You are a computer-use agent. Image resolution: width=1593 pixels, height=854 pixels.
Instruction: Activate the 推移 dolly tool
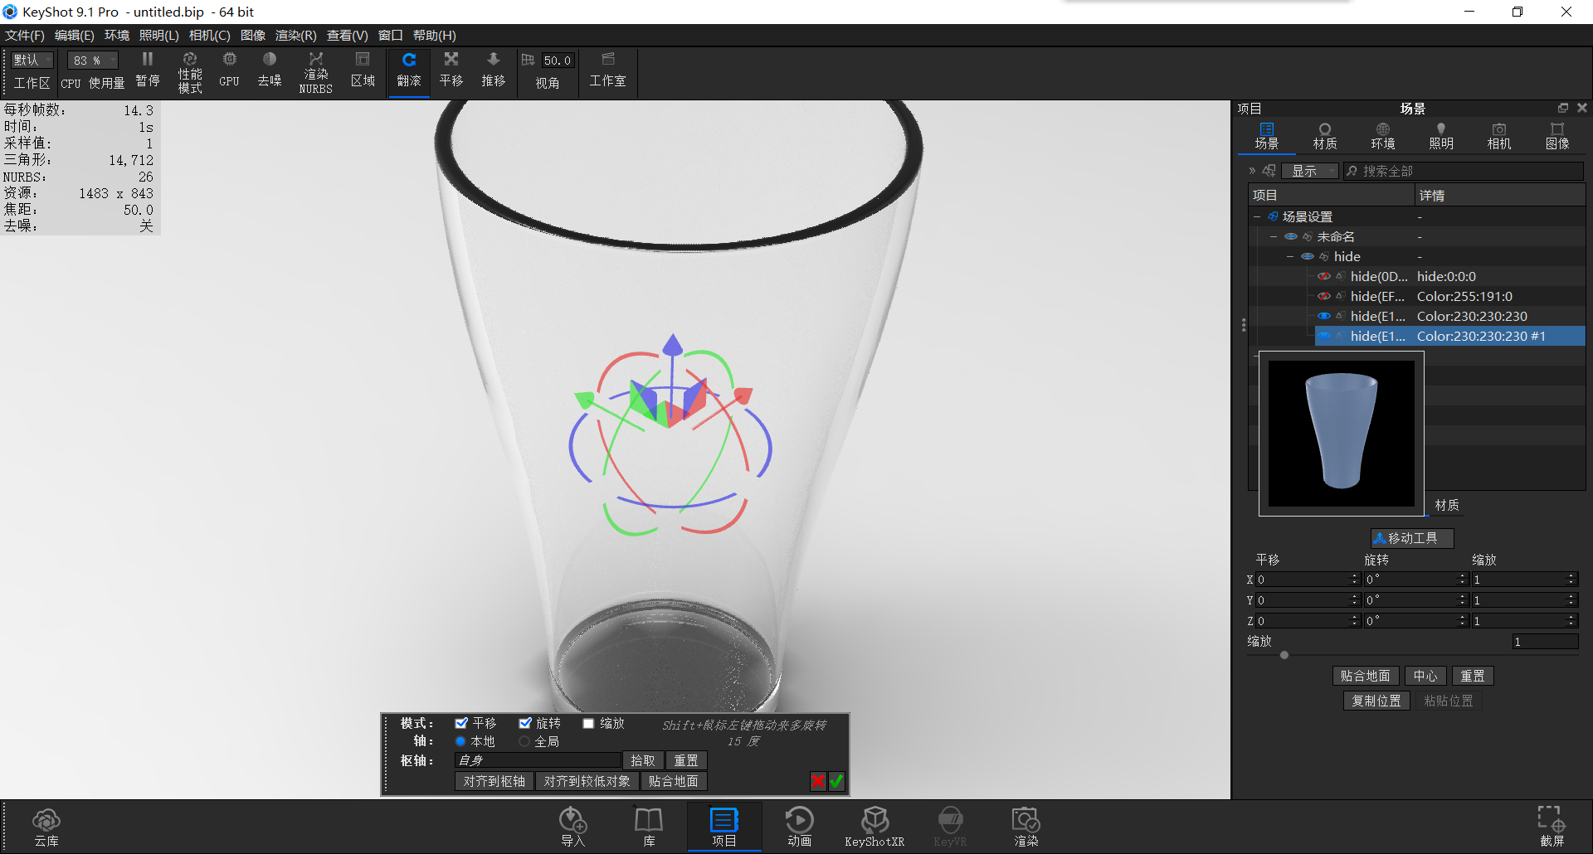[493, 70]
